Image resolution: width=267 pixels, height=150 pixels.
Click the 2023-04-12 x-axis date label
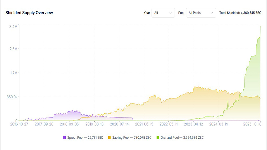coord(193,124)
